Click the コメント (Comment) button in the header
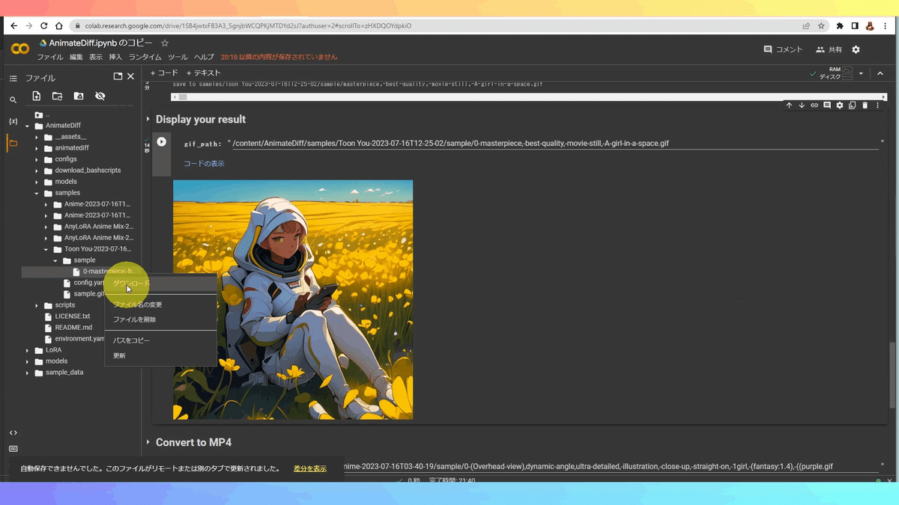This screenshot has height=505, width=899. pos(783,49)
